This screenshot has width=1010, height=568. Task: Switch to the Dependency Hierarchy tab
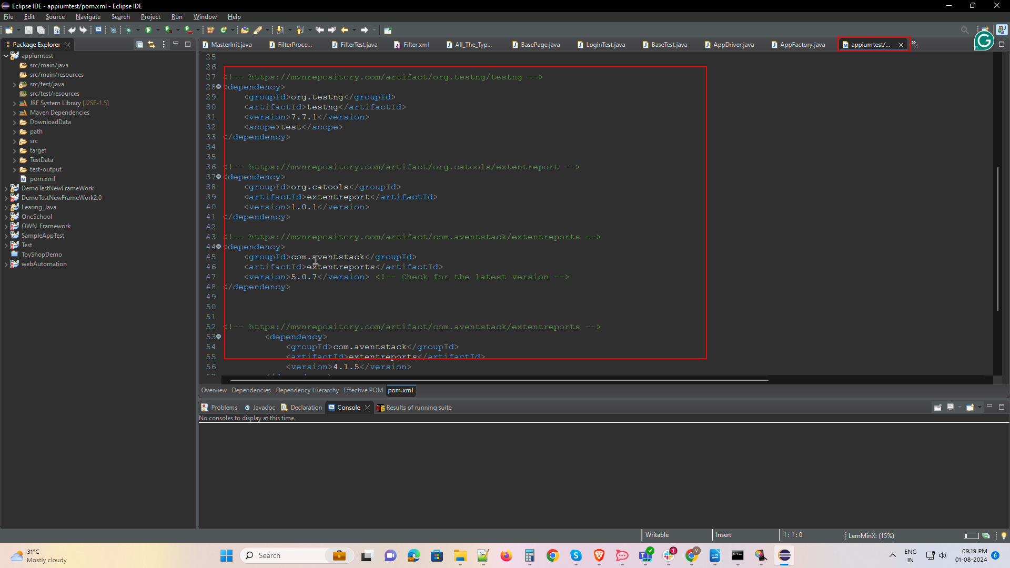point(307,390)
